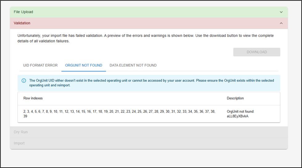Click the Description column header
302x168 pixels.
pos(235,98)
